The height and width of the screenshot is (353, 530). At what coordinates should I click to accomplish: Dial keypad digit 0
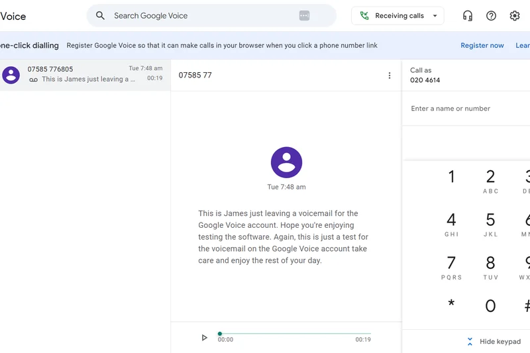[x=490, y=306]
